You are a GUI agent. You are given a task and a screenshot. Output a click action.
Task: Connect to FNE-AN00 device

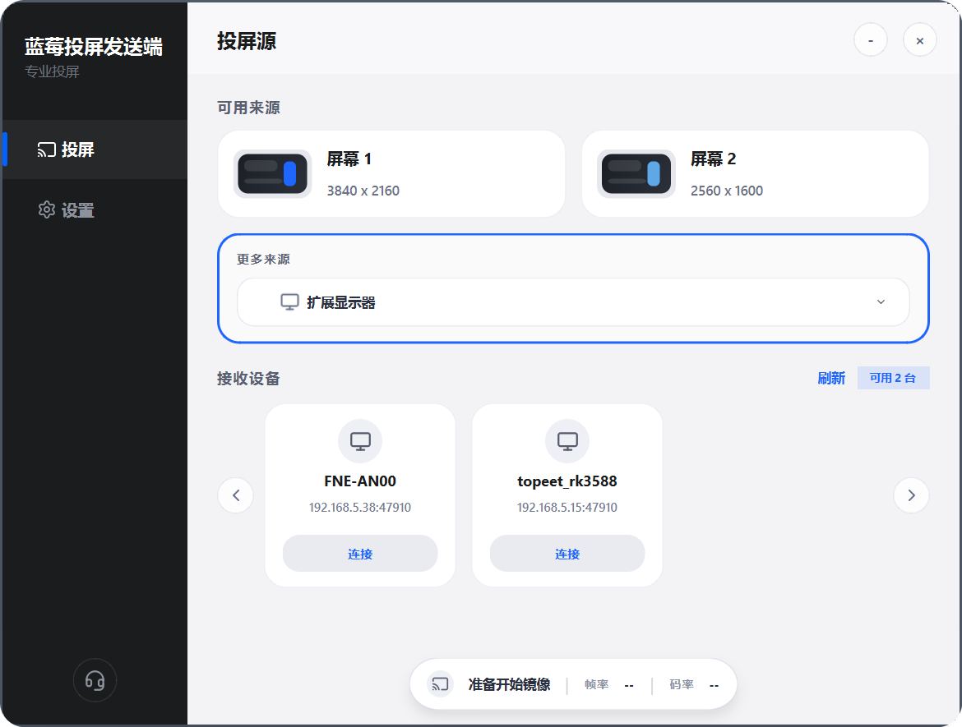(359, 553)
